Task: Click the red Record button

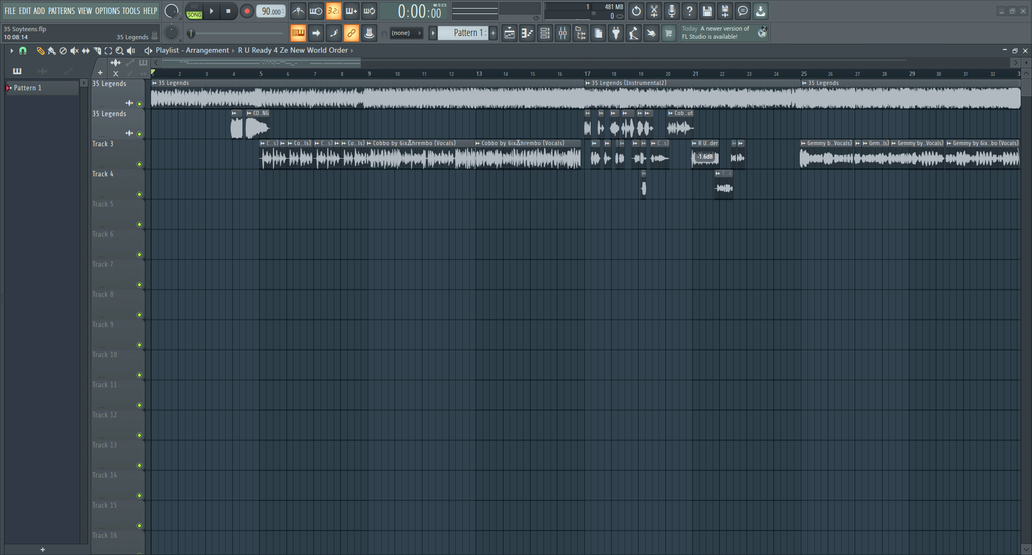Action: [247, 11]
